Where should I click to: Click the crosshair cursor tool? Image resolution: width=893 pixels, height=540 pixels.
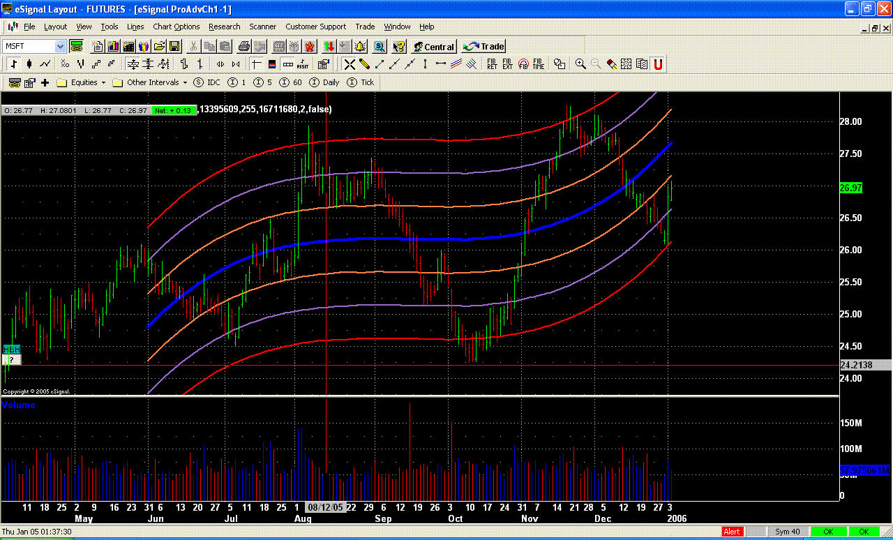[348, 63]
